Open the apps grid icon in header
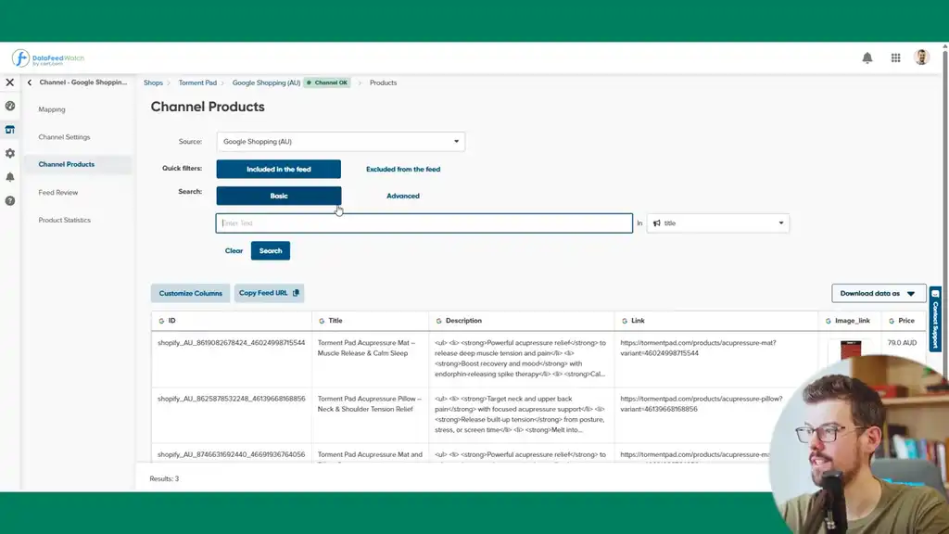Viewport: 949px width, 534px height. pyautogui.click(x=895, y=57)
